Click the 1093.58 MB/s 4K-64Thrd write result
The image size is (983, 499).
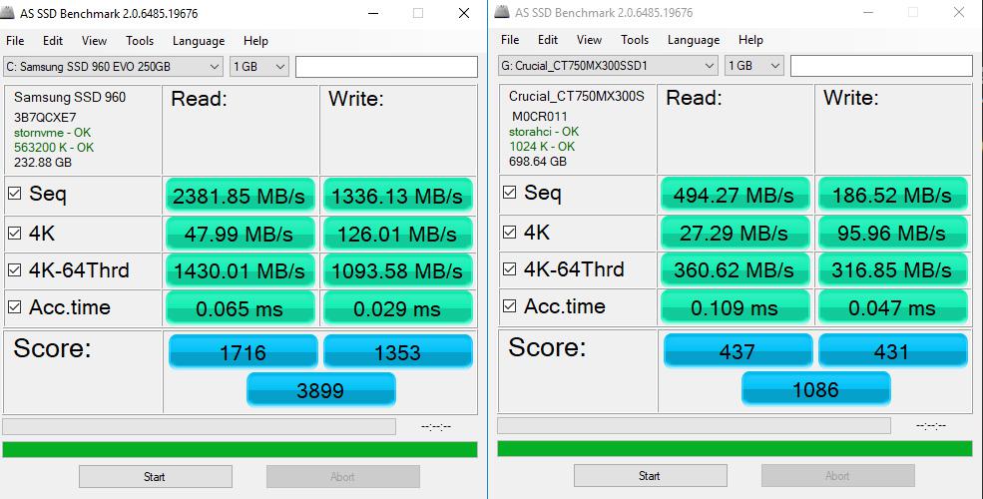[397, 270]
